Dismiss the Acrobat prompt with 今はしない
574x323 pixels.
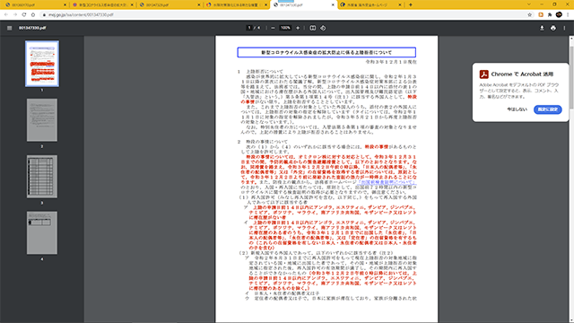tap(517, 109)
